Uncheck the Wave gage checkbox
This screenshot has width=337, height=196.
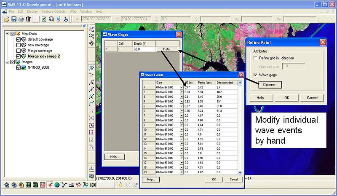[x=255, y=75]
